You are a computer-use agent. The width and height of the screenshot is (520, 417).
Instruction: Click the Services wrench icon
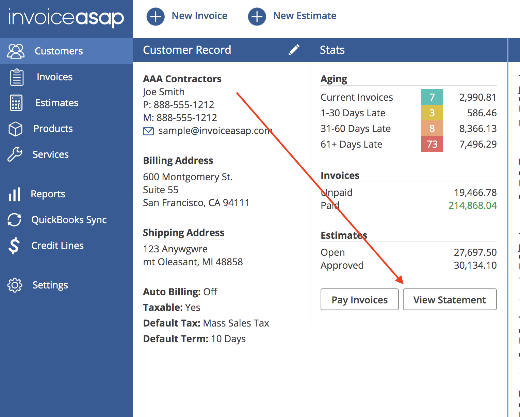click(15, 154)
